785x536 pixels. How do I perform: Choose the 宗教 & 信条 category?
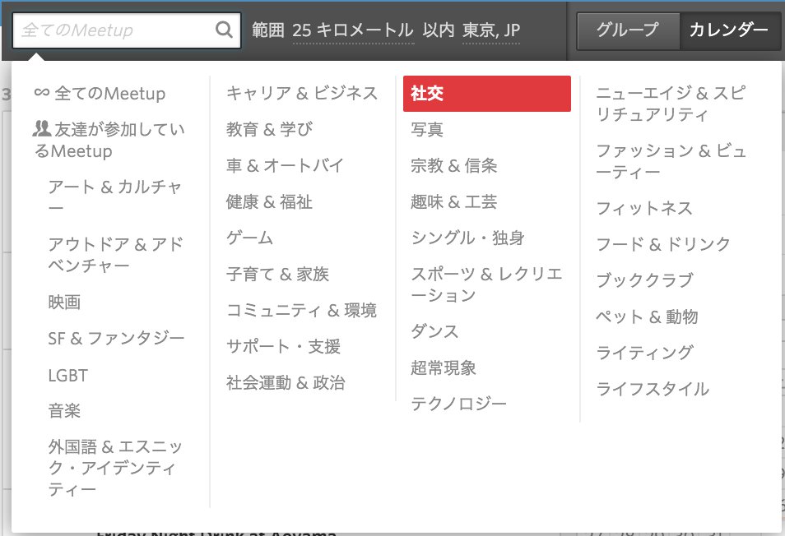tap(454, 165)
